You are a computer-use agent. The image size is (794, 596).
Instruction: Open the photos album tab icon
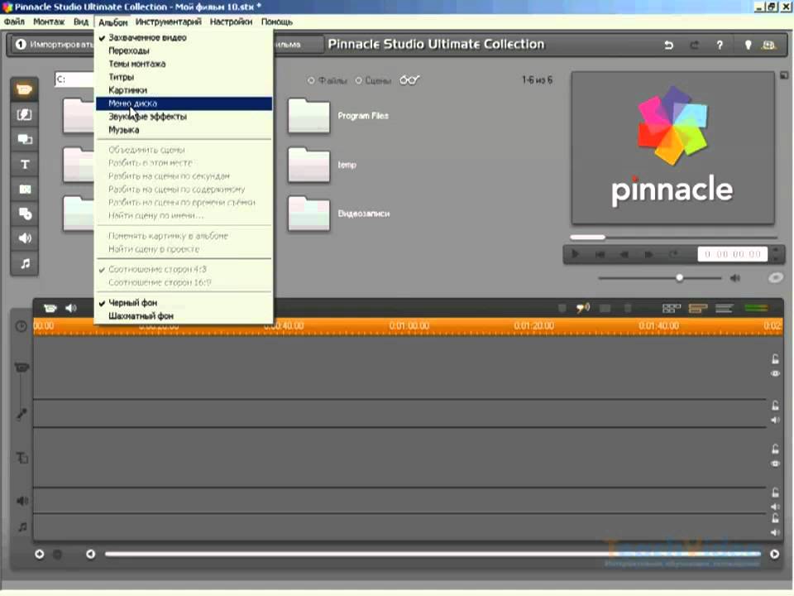click(x=24, y=189)
